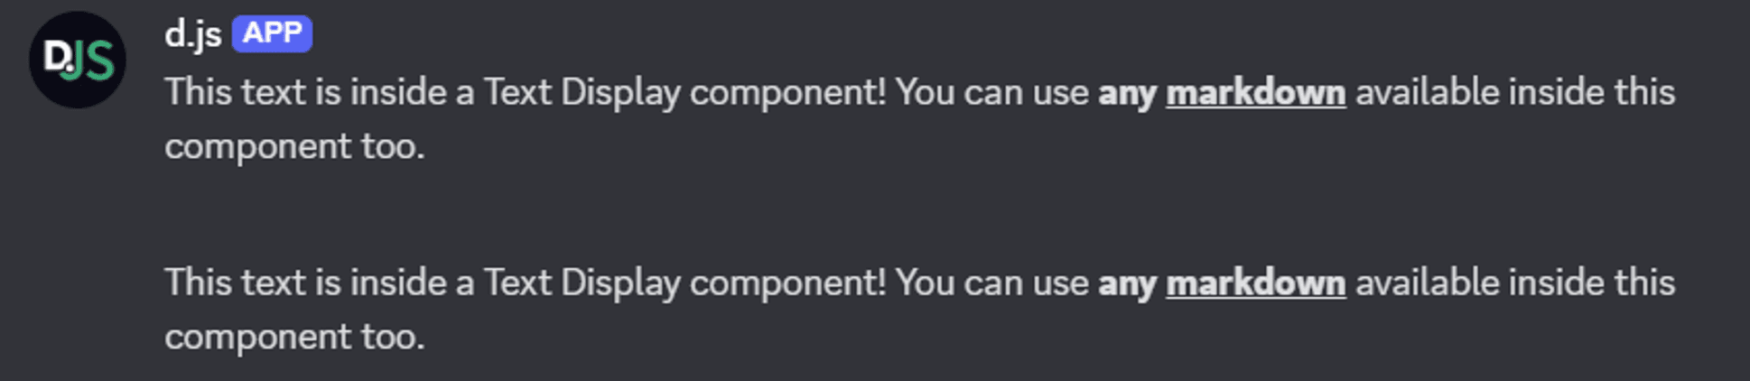Click the APP badge beside d.js
This screenshot has height=381, width=1750.
point(272,34)
